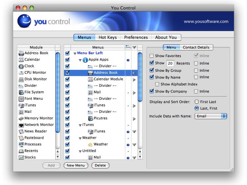247x185 pixels.
Task: Click submenu arrow on Calendar Module row
Action: pyautogui.click(x=134, y=80)
